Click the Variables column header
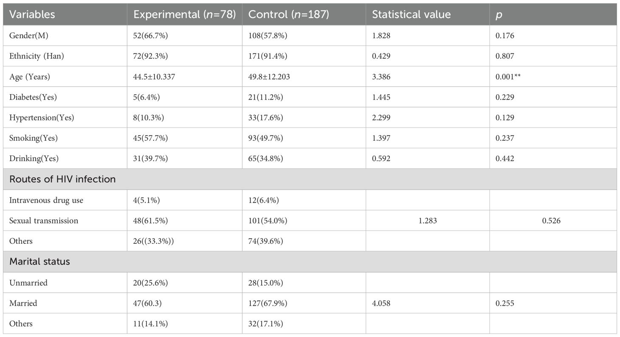This screenshot has width=620, height=337. tap(32, 14)
